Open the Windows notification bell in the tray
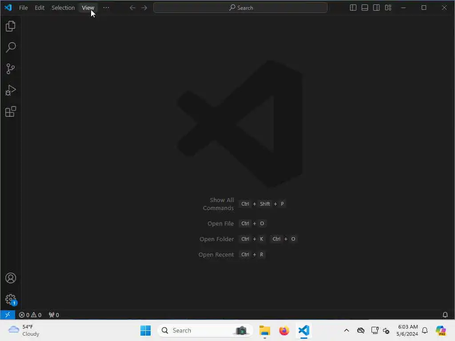This screenshot has width=455, height=341. coord(425,330)
